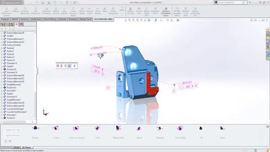Click the Model Break View tool
Screen dimensions: 270x152
coord(147,12)
